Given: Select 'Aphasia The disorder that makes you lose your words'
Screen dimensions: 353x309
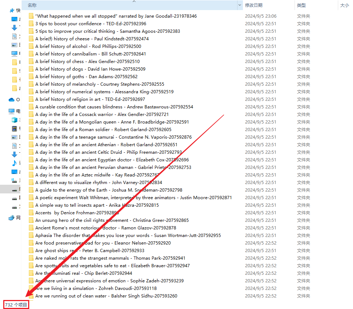Looking at the screenshot, I should pos(128,235).
